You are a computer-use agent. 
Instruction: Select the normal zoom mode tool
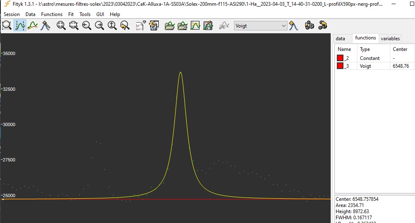coord(7,25)
